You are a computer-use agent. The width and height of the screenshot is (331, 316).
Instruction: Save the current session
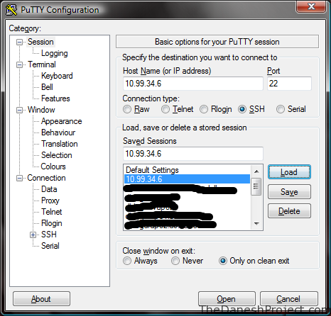pyautogui.click(x=289, y=192)
